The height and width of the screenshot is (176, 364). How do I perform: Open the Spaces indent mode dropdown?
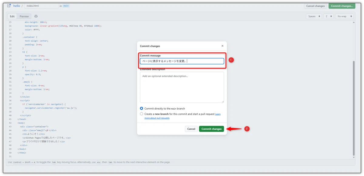click(314, 16)
